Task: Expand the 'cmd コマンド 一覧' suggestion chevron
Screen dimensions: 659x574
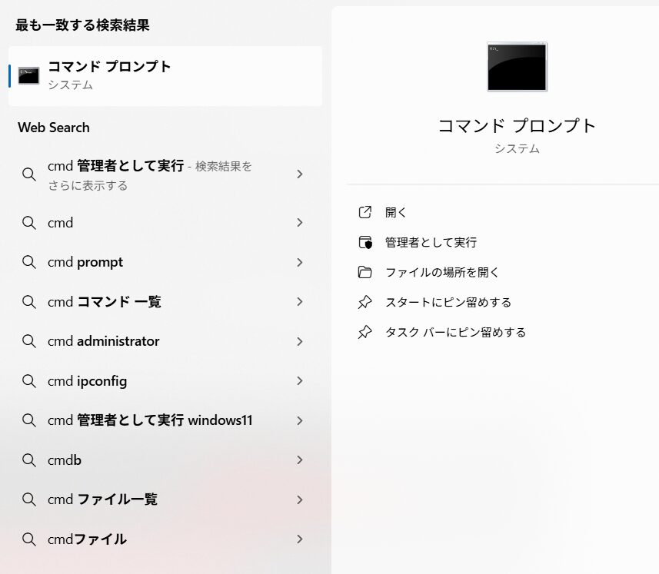Action: pos(300,301)
